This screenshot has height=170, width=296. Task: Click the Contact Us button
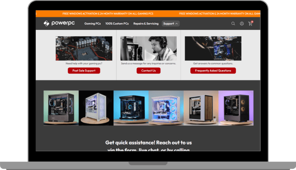coord(148,71)
